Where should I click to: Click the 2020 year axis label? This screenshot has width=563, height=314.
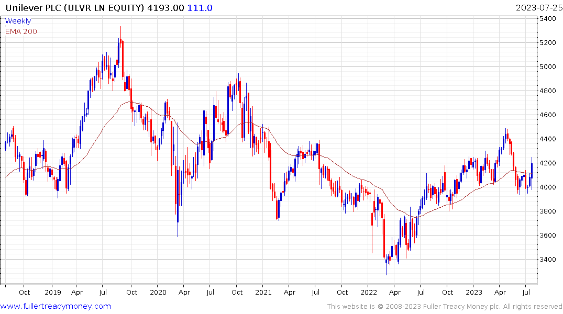(x=158, y=292)
